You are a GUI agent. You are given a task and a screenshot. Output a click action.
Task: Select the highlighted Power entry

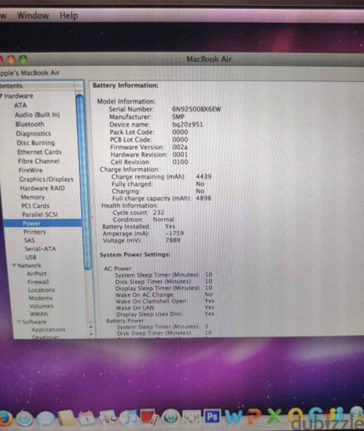(x=42, y=223)
